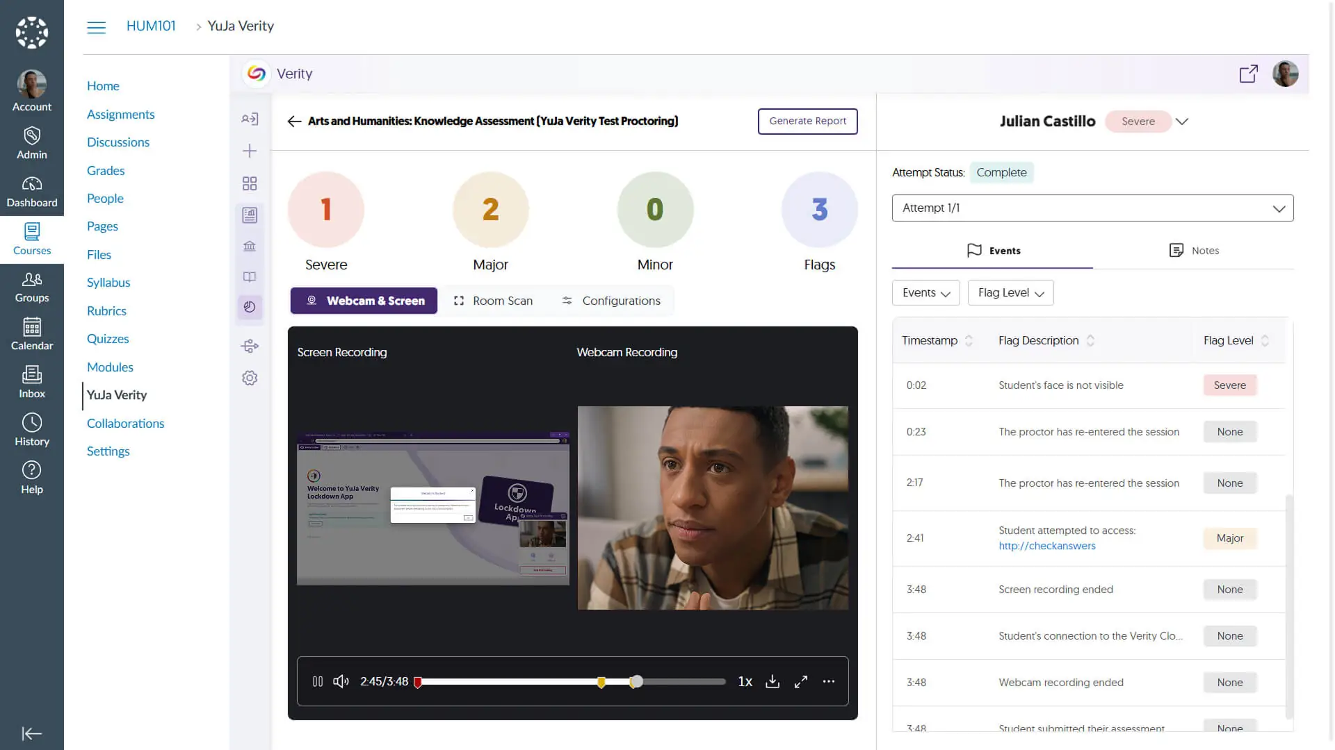Open Admin in global navigation

pyautogui.click(x=32, y=143)
